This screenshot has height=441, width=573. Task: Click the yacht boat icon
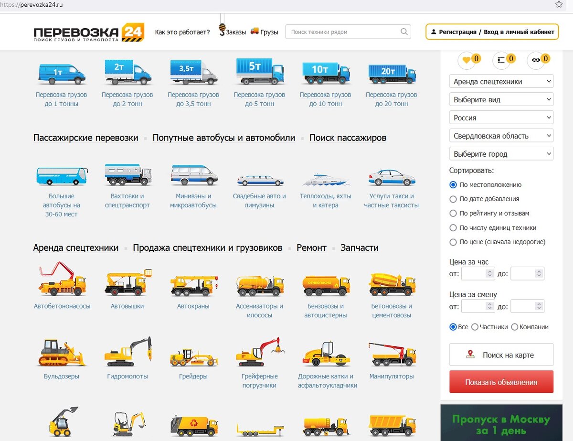click(x=326, y=180)
